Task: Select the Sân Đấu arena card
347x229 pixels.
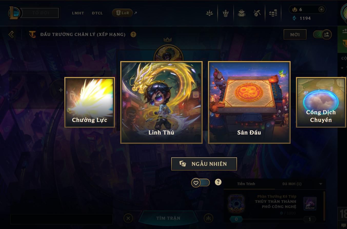Action: (x=249, y=102)
